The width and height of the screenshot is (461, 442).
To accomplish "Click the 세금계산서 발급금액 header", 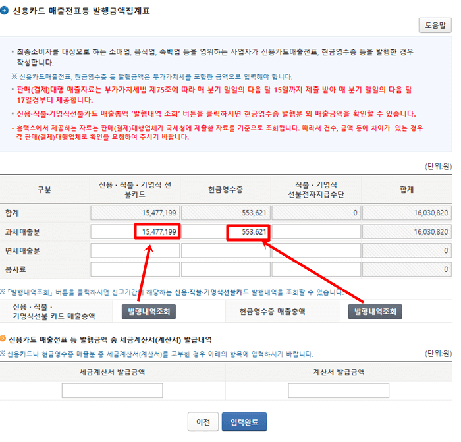I will (x=113, y=372).
